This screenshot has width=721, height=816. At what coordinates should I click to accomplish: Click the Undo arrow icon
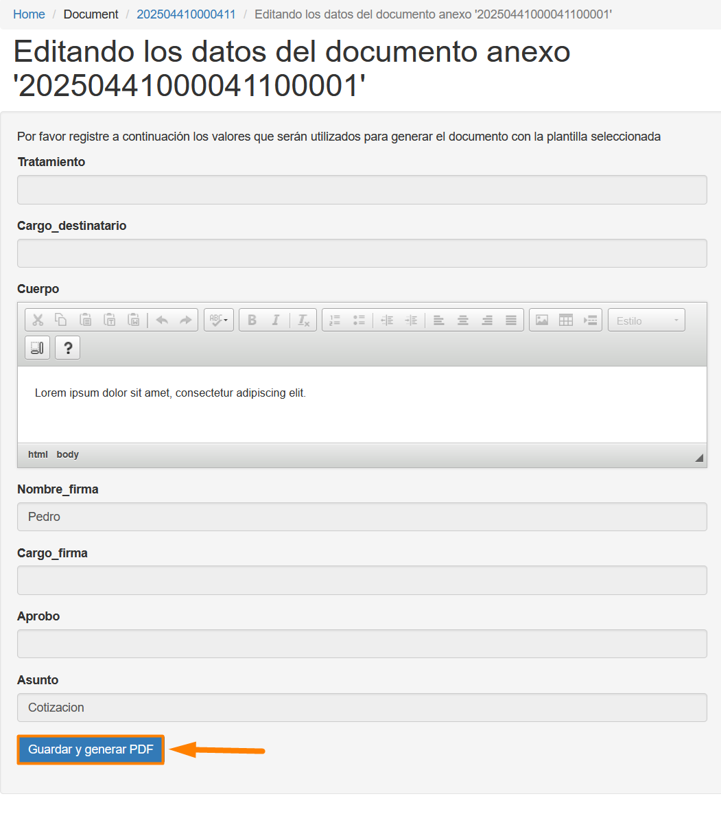pyautogui.click(x=162, y=320)
